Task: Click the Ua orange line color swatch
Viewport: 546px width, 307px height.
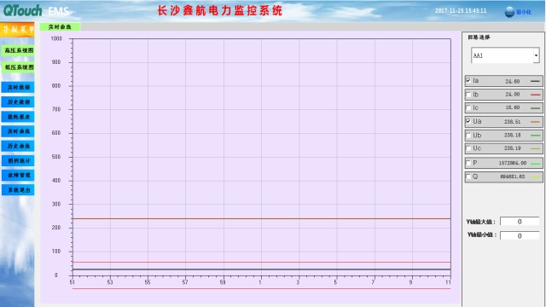Action: [x=535, y=122]
